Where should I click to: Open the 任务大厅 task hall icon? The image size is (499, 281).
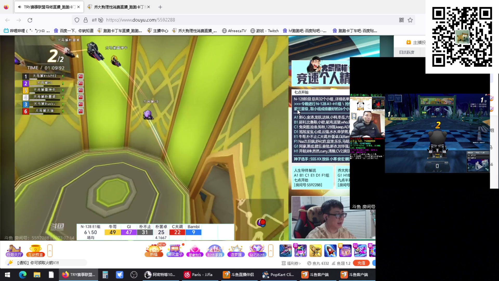(x=14, y=251)
